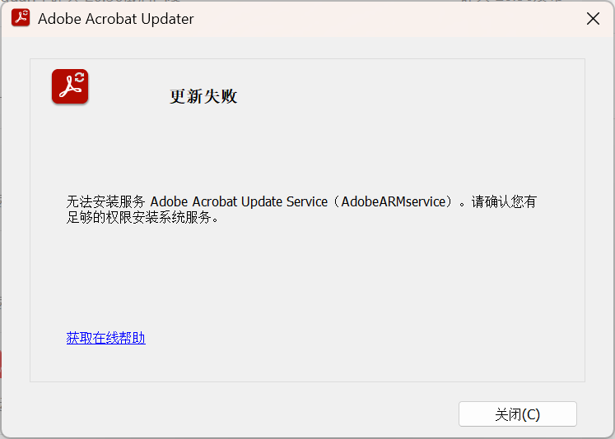The width and height of the screenshot is (615, 439).
Task: Click the Adobe Acrobat Update Service text
Action: click(x=239, y=201)
